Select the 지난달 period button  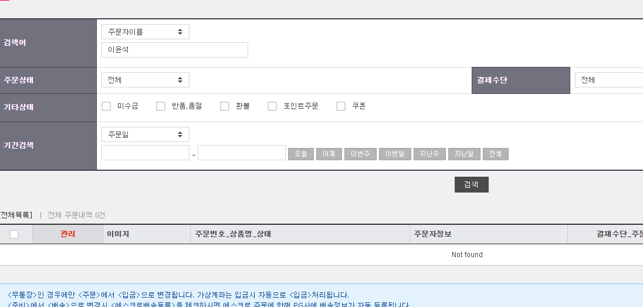(x=464, y=154)
